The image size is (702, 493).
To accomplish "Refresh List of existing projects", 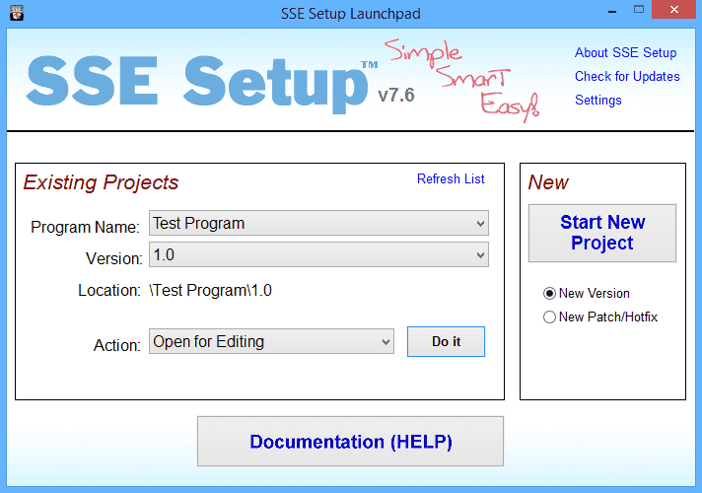I will click(x=451, y=178).
